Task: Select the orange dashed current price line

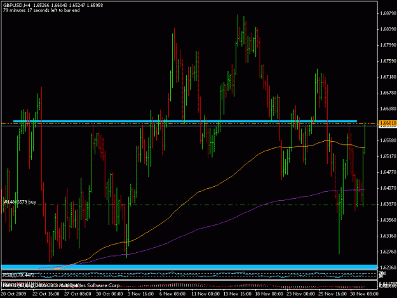Action: click(189, 123)
